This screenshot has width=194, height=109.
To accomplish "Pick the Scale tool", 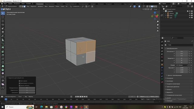I will pos(3,28).
